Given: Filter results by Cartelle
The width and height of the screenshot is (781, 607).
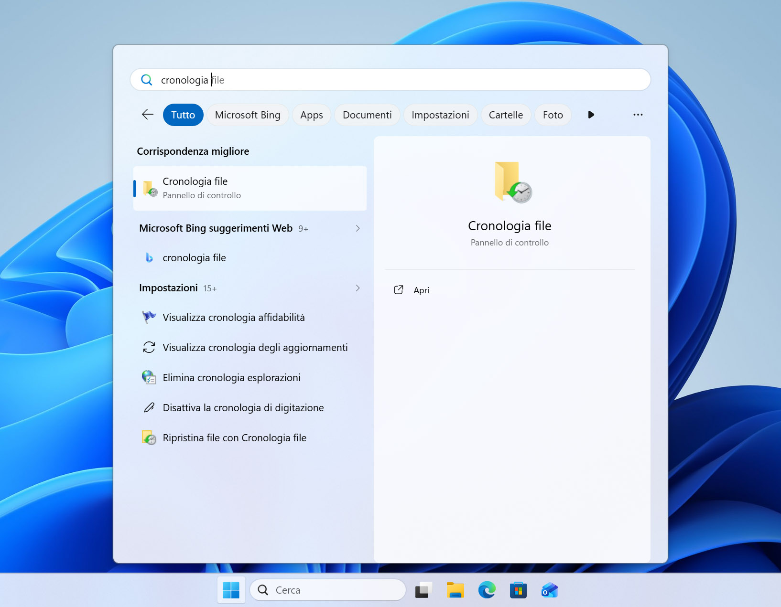Looking at the screenshot, I should point(506,115).
